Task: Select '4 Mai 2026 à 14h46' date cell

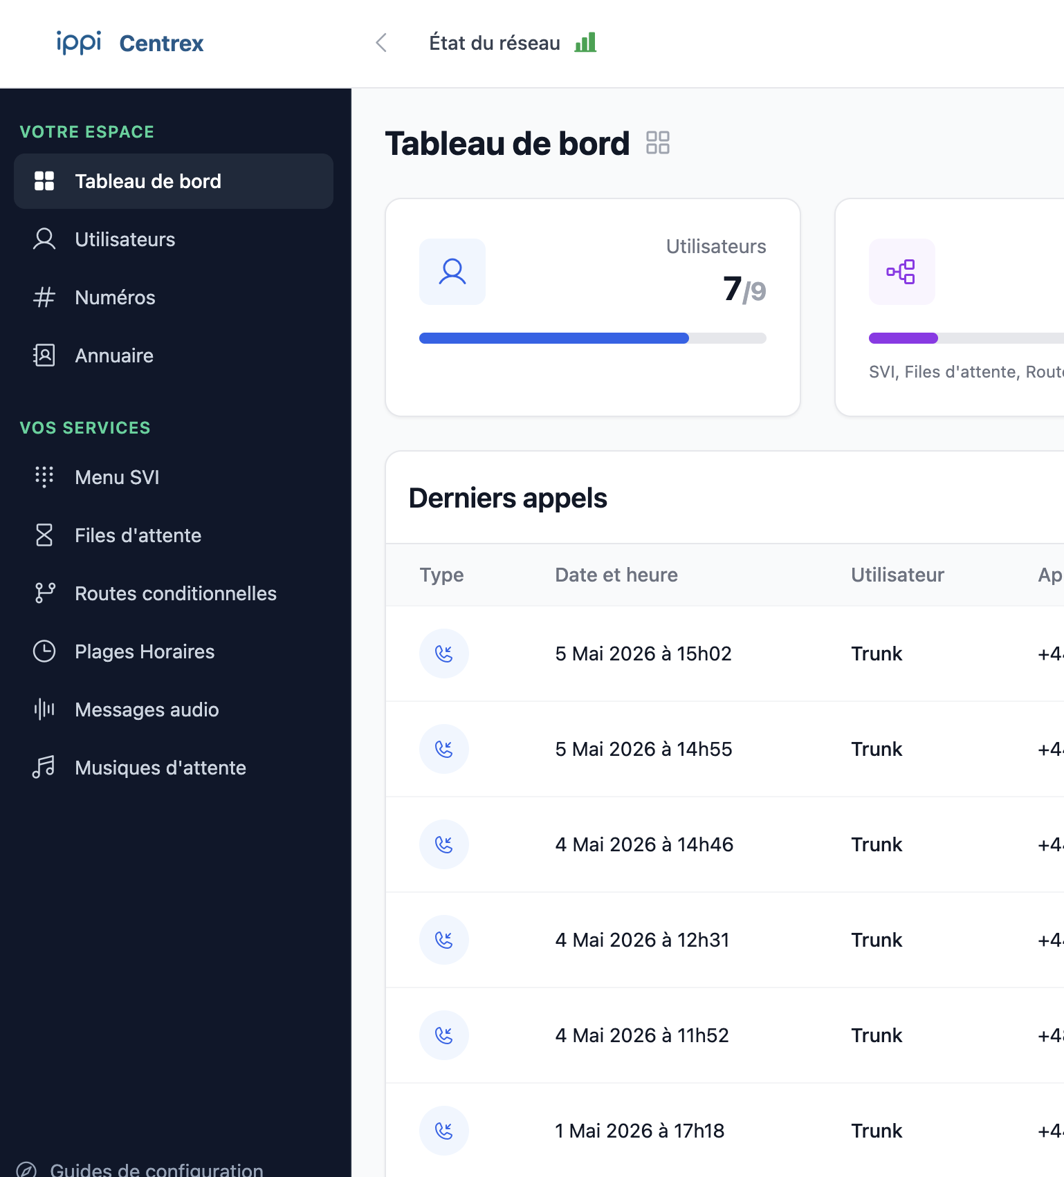Action: pyautogui.click(x=644, y=844)
